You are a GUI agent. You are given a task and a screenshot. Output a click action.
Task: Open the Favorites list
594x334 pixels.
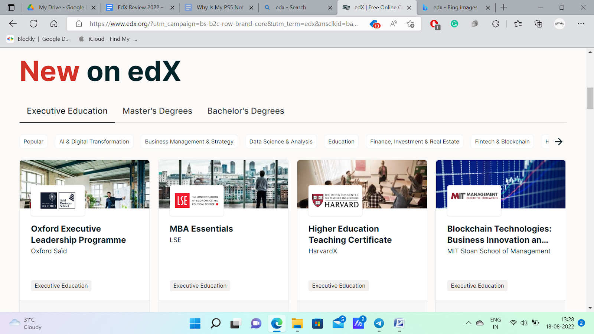click(518, 24)
